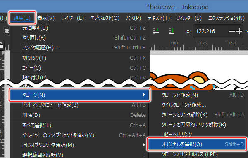Open the パス(P) menu
248x158 pixels.
[134, 18]
